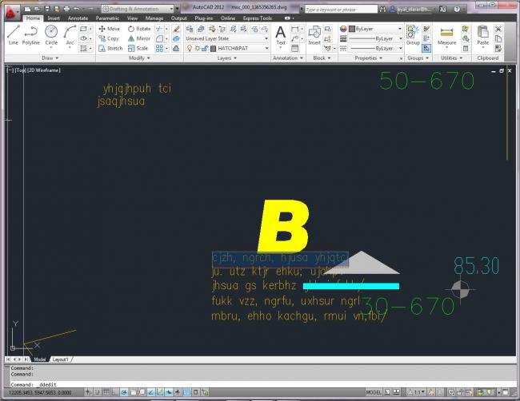This screenshot has width=520, height=401.
Task: Select the Polyline tool
Action: pyautogui.click(x=31, y=34)
